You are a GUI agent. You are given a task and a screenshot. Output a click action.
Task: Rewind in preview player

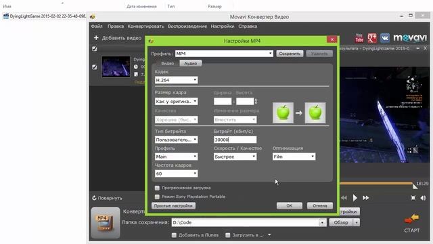(344, 198)
